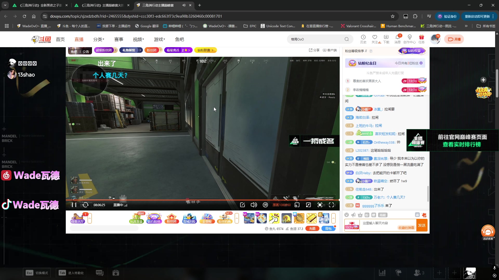499x280 pixels.
Task: Go to the 直播 nav tab
Action: click(79, 39)
